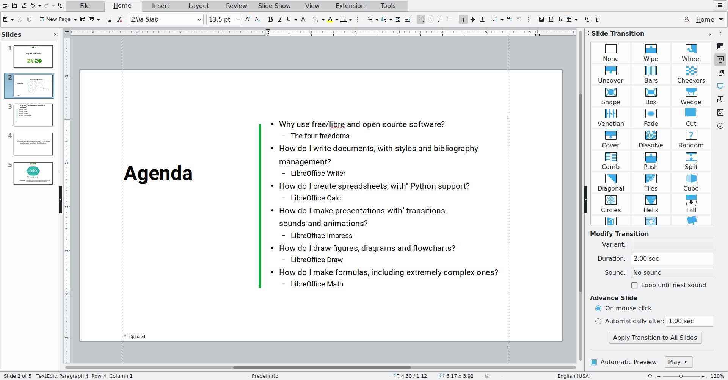Start slideshow from first slide
Image resolution: width=728 pixels, height=380 pixels.
[587, 19]
